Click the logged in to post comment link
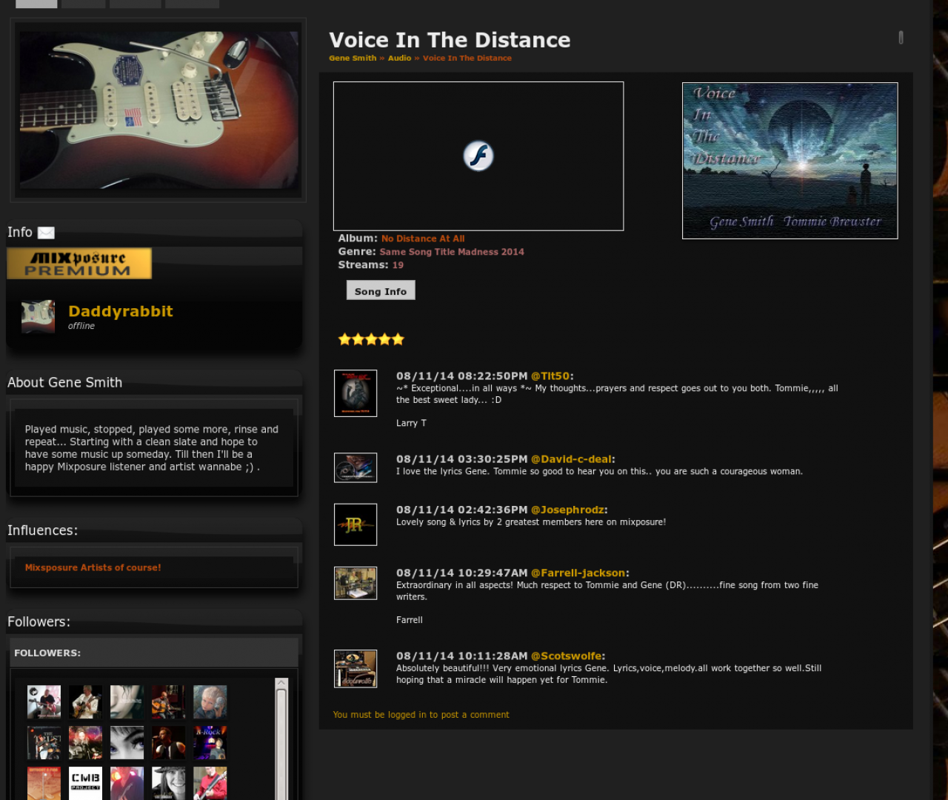This screenshot has height=800, width=948. coord(421,715)
